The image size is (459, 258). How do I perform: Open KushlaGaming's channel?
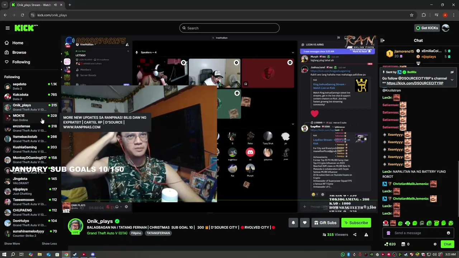tap(30, 149)
